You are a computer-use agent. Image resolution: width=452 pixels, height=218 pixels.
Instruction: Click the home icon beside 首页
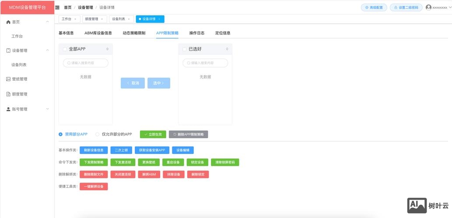pyautogui.click(x=8, y=22)
